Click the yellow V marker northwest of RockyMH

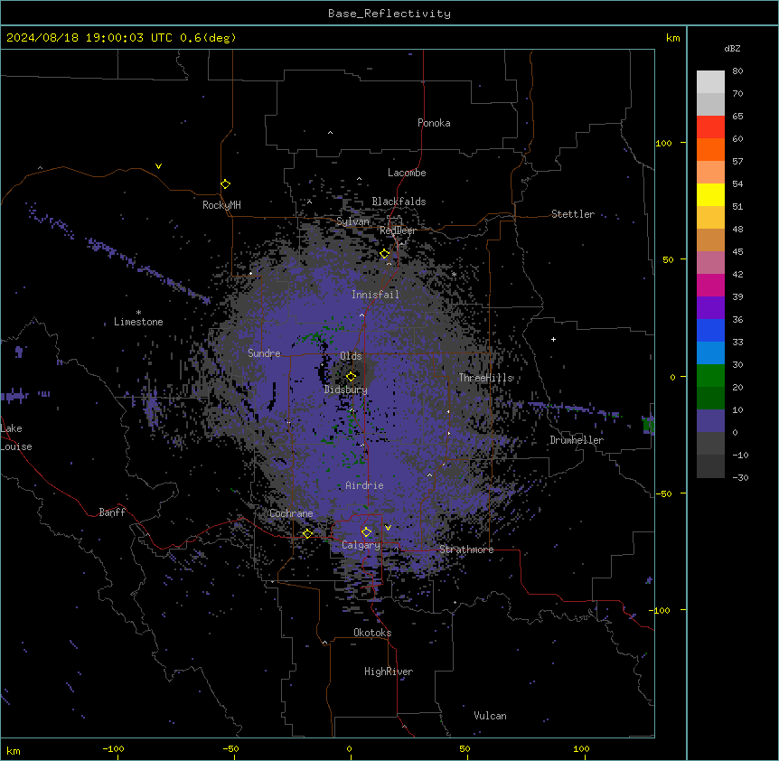point(158,166)
